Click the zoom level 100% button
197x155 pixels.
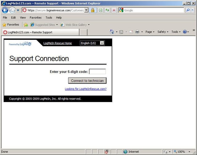point(180,152)
